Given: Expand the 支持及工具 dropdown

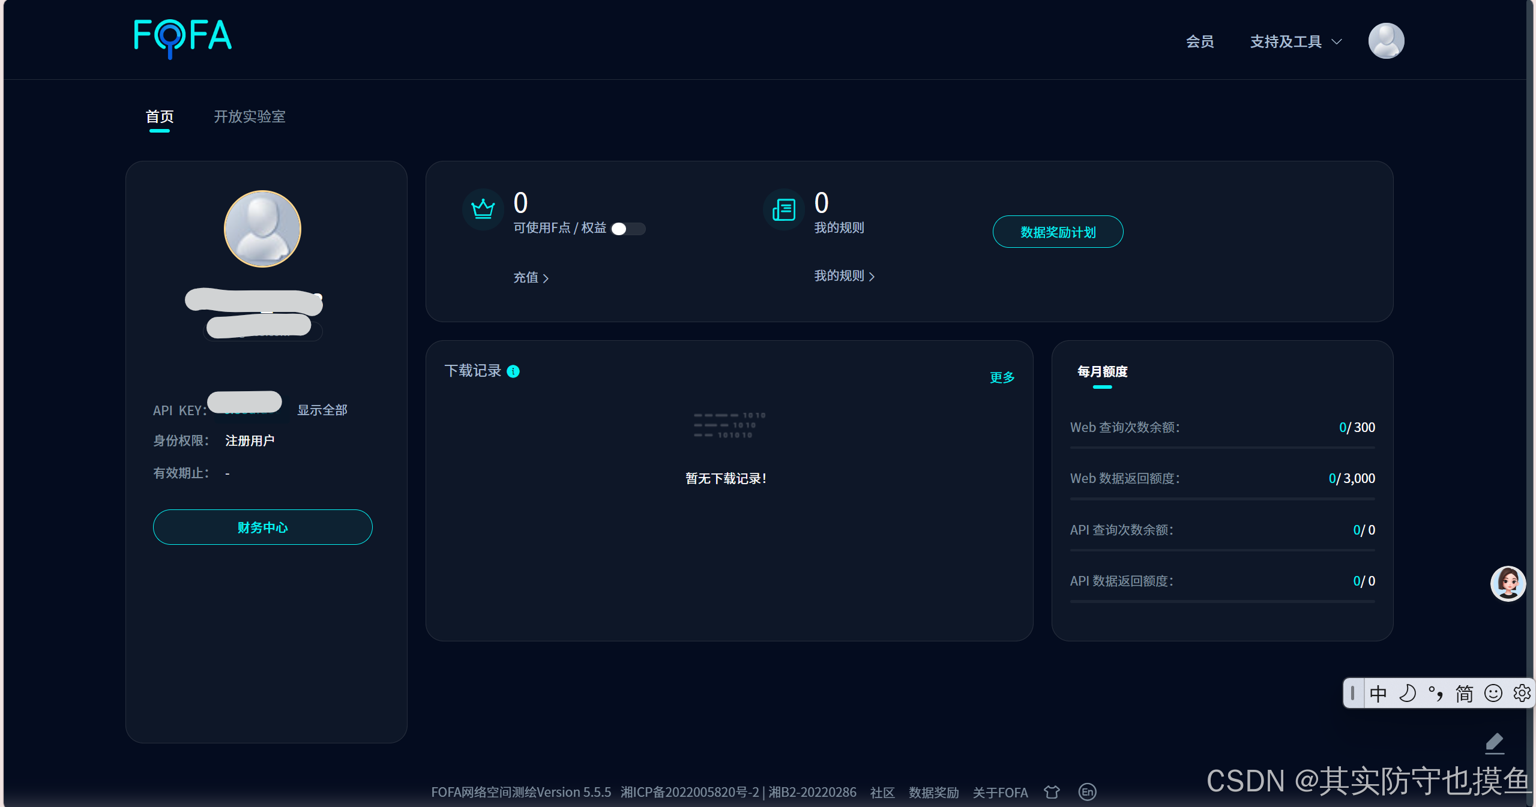Looking at the screenshot, I should tap(1296, 41).
